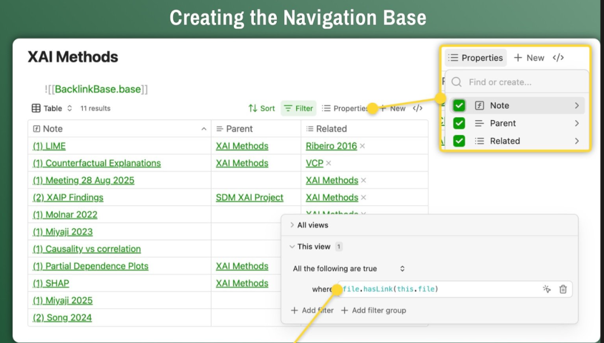Screen dimensions: 604x343
Task: Open the Ribeiro 2016 related link
Action: [331, 146]
